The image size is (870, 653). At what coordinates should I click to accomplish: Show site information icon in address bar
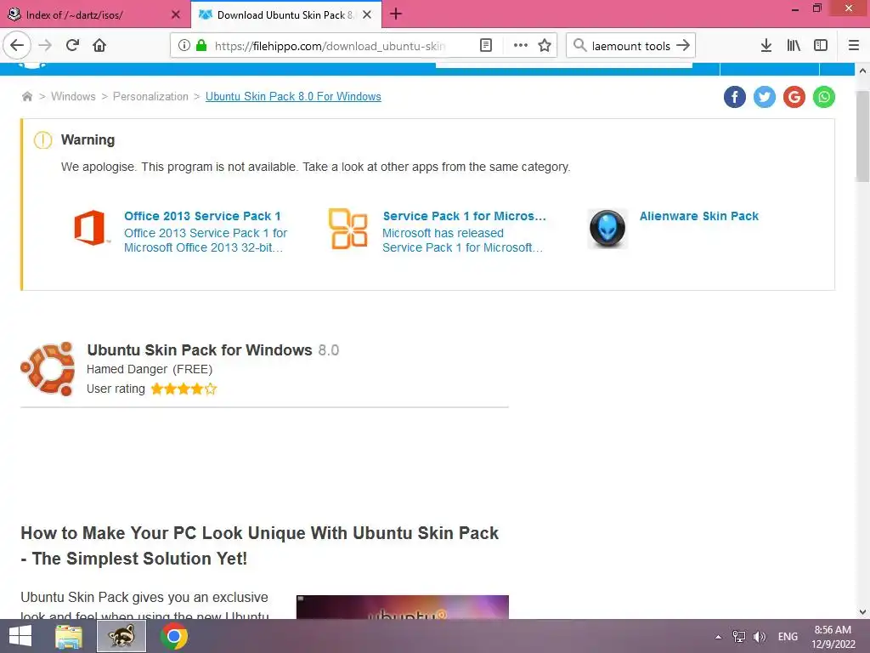(184, 46)
